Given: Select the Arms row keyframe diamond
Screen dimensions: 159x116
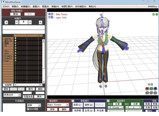Looking at the screenshot, I should tap(16, 53).
